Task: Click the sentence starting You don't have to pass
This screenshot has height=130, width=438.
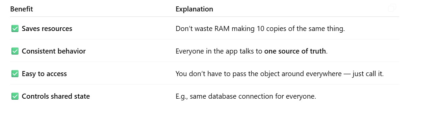Action: coord(280,74)
